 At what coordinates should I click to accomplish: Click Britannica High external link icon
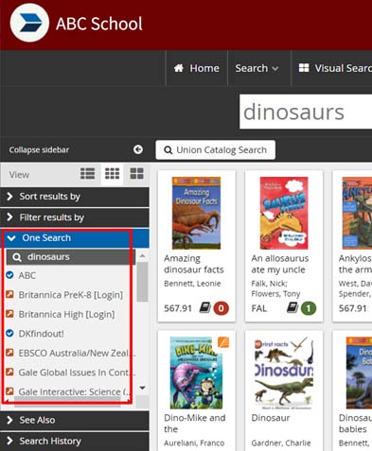9,314
